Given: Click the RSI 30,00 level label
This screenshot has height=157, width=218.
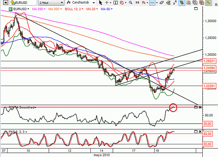Looking at the screenshot, I should 208,123.
